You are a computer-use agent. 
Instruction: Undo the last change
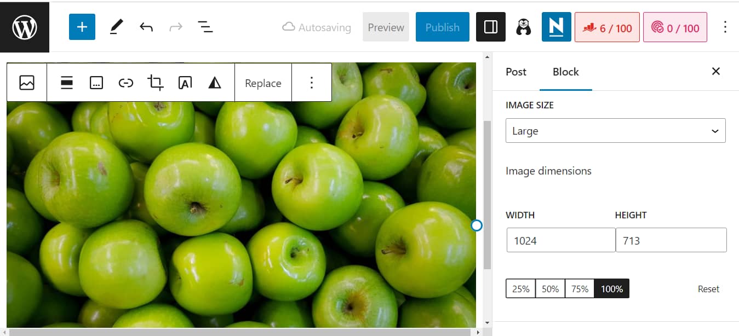click(146, 27)
